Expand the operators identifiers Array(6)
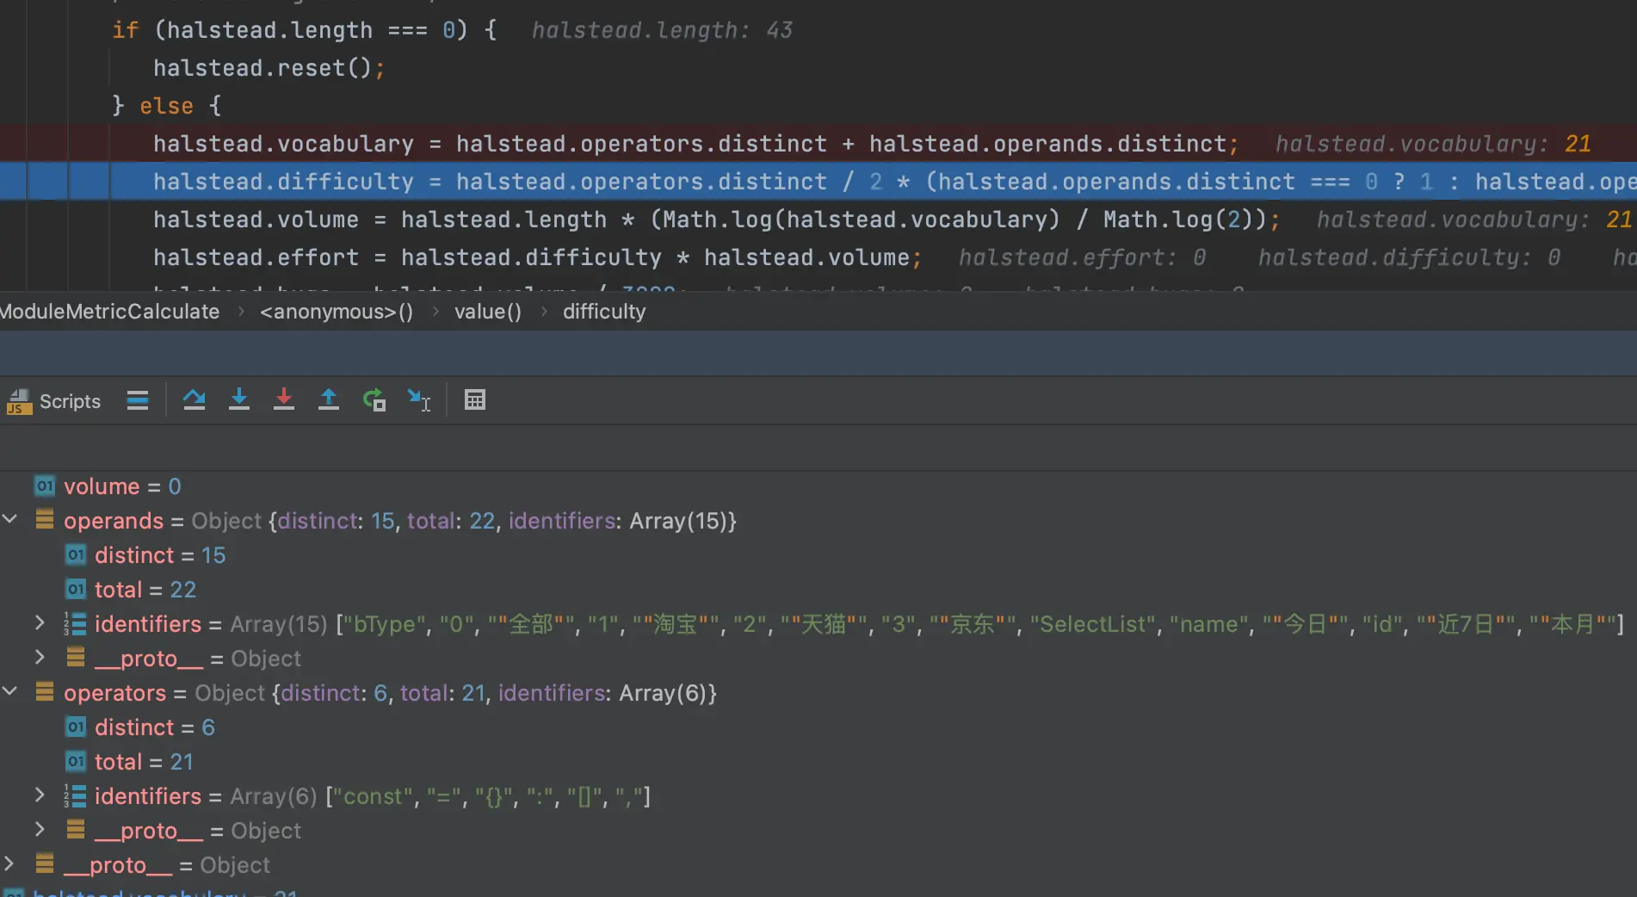 pyautogui.click(x=40, y=795)
